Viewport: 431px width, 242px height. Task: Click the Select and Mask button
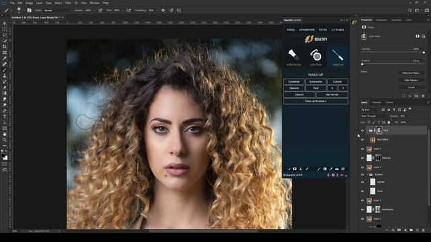point(411,73)
